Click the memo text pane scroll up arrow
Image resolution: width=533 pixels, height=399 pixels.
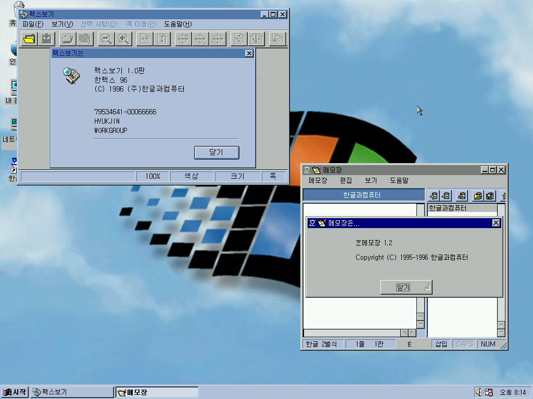421,317
